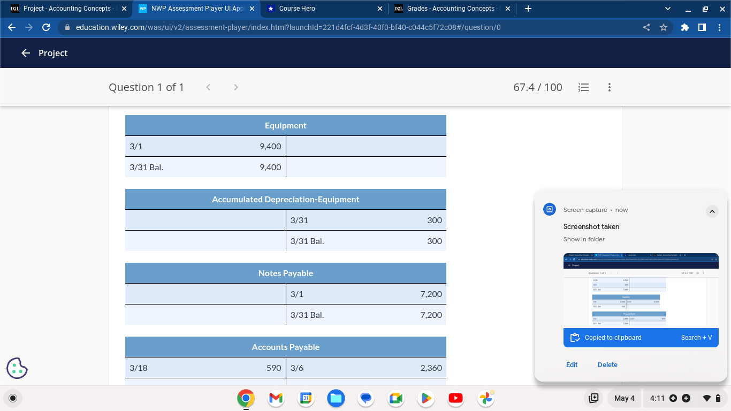Open Chrome's side panel icon

tap(703, 27)
